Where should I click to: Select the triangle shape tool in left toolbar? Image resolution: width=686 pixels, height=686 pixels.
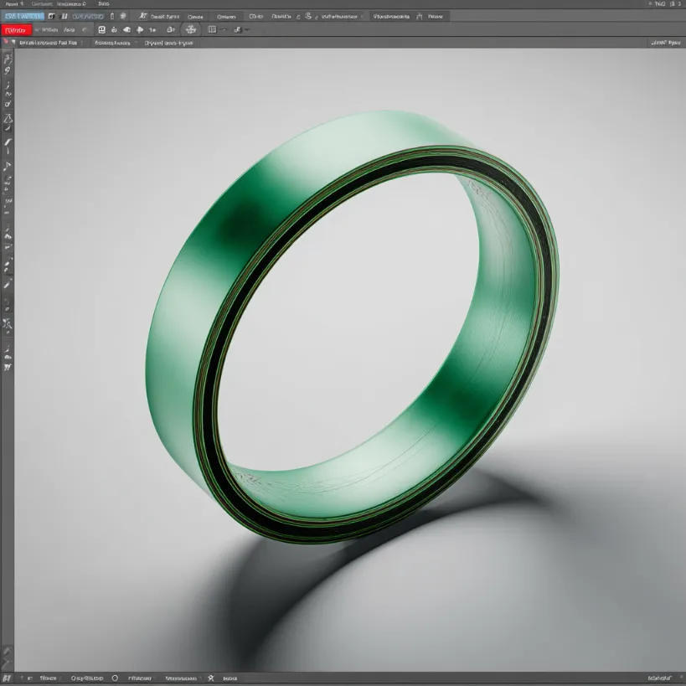tap(8, 119)
